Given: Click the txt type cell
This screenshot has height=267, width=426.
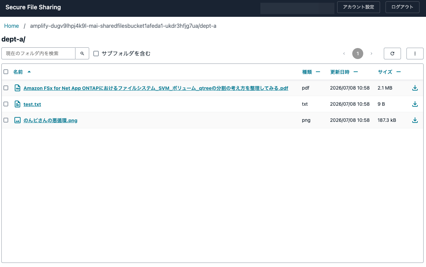Looking at the screenshot, I should tap(305, 104).
